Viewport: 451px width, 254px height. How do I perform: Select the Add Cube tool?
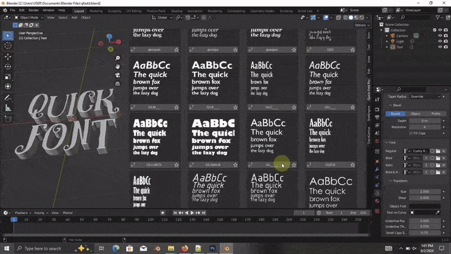[x=8, y=119]
